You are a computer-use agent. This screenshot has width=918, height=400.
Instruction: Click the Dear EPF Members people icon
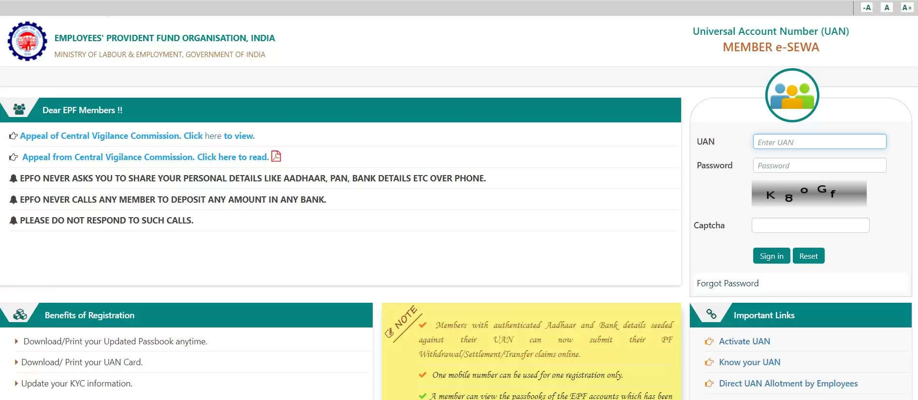pyautogui.click(x=19, y=110)
